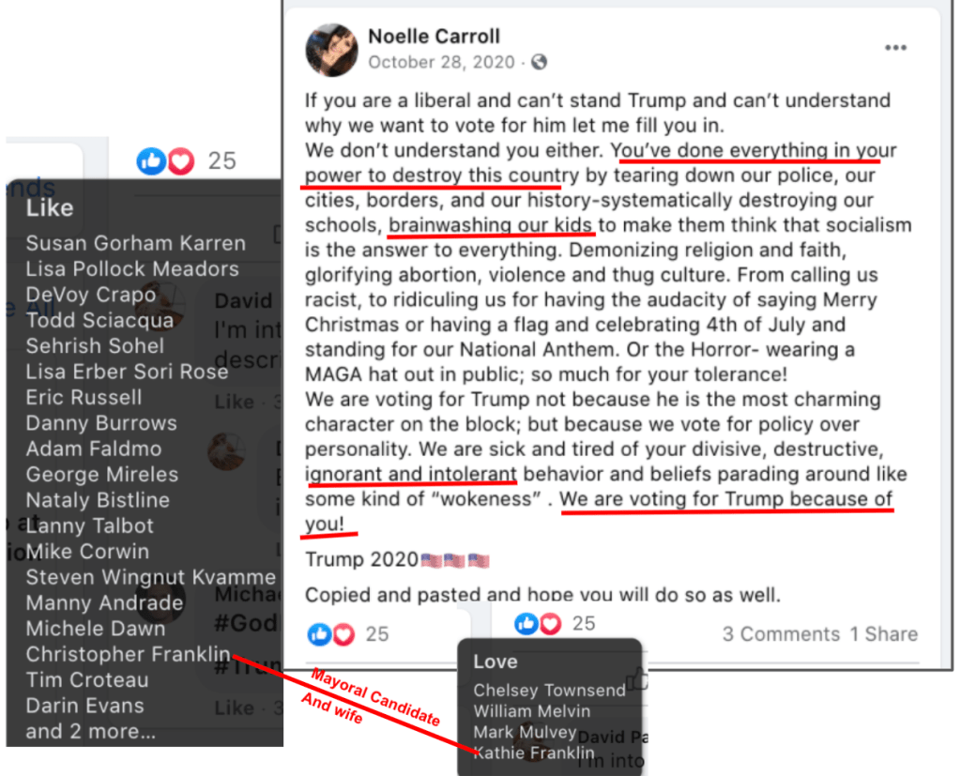Click the thumbs-up outline beside Love tooltip
The width and height of the screenshot is (961, 776).
pos(637,678)
